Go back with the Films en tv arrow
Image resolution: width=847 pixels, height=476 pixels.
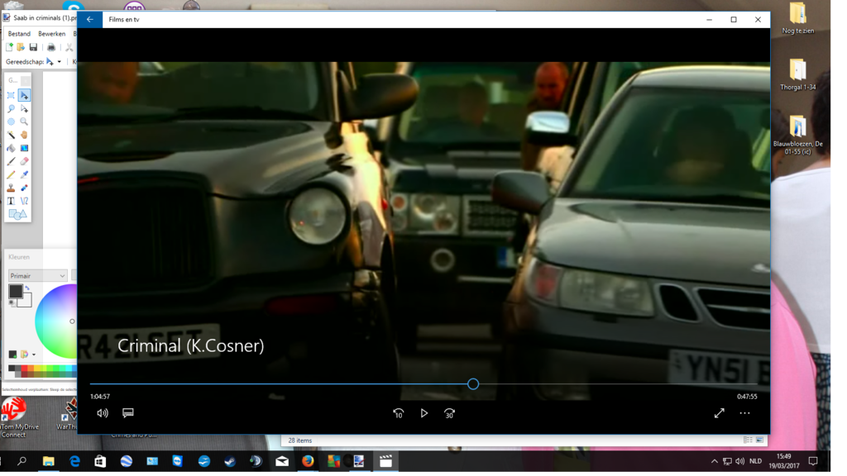click(89, 20)
